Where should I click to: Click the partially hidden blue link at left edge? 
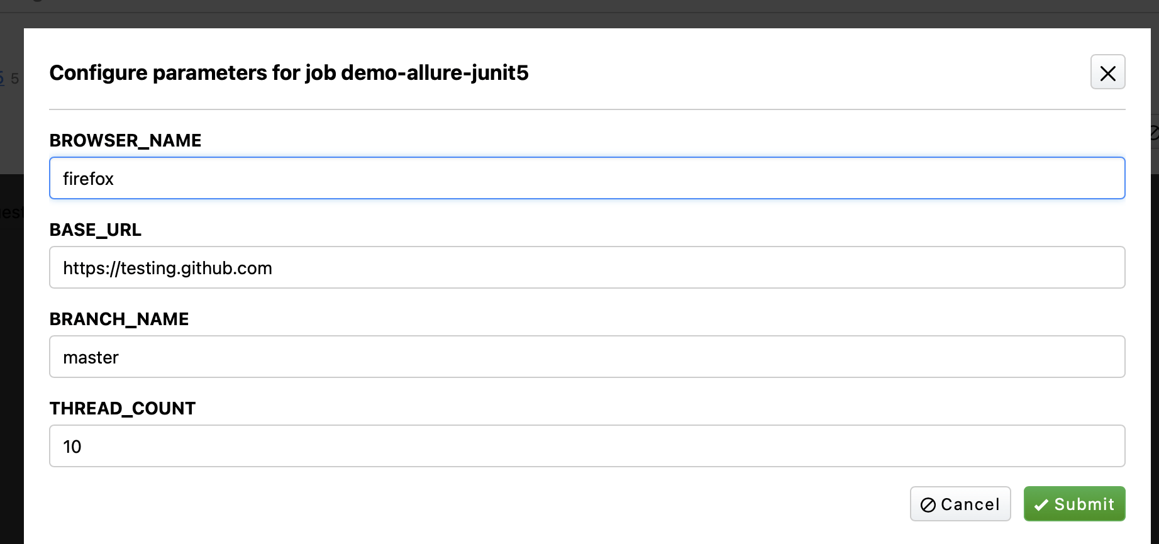click(x=2, y=79)
